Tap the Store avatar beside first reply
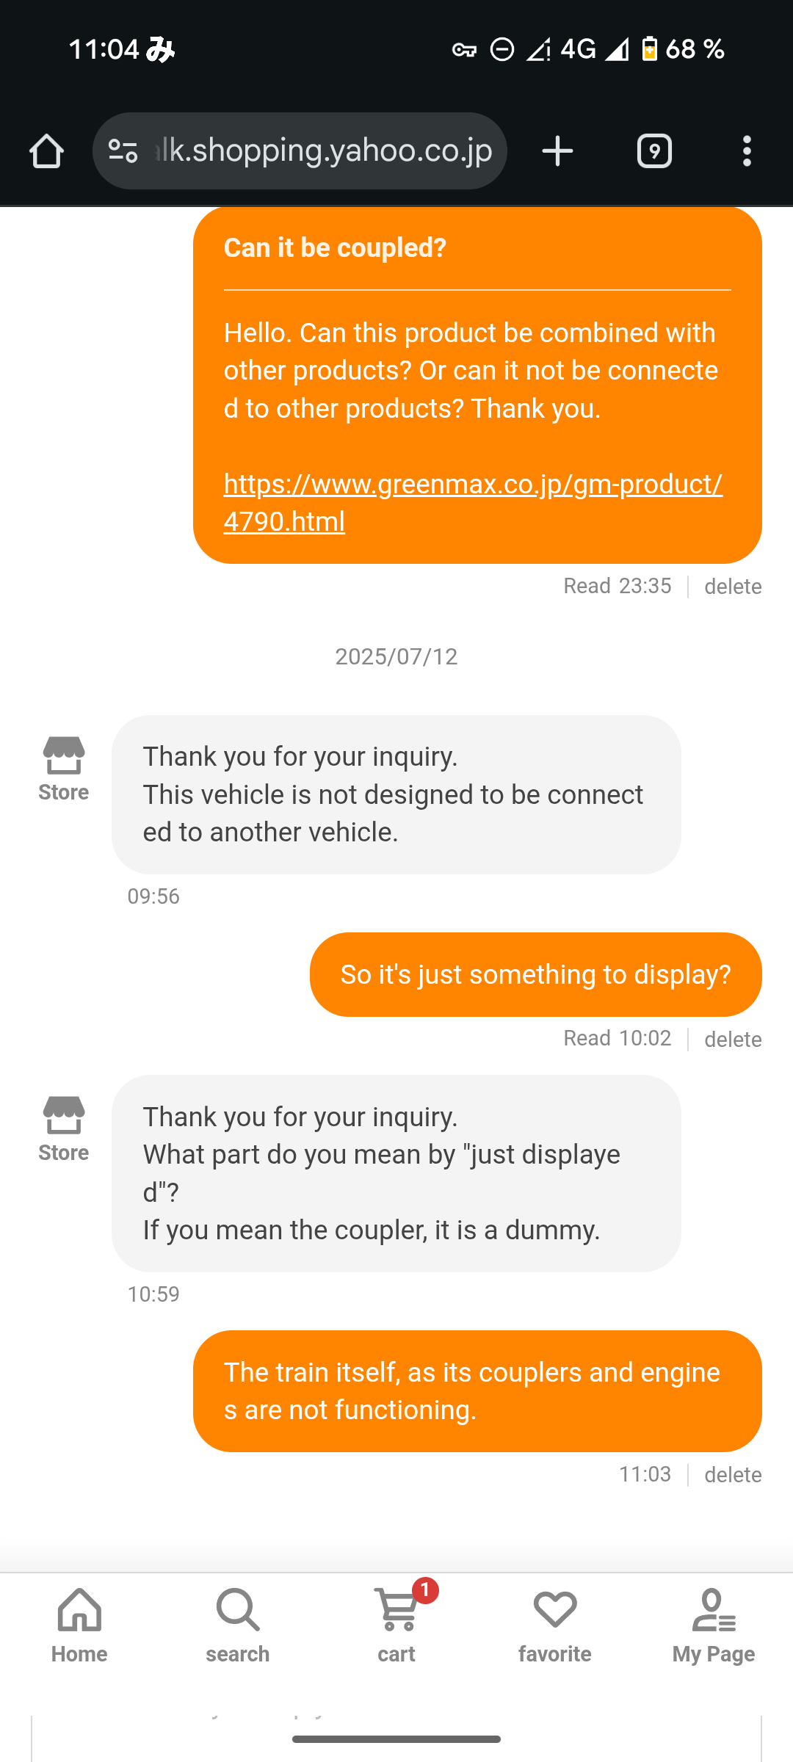The height and width of the screenshot is (1762, 793). [64, 768]
